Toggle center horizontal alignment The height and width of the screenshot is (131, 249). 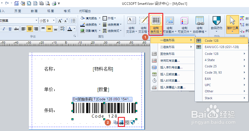click(30, 29)
